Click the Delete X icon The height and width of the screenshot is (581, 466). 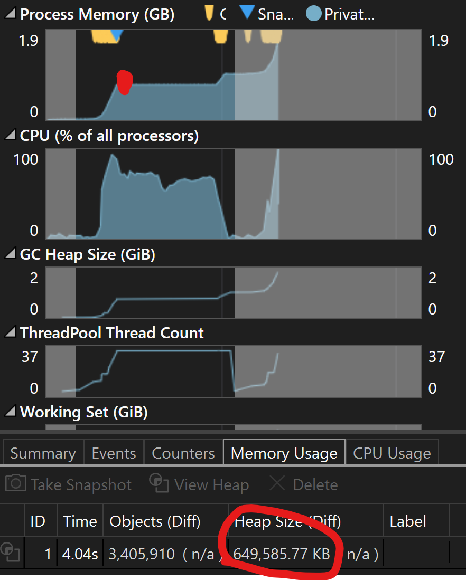point(277,483)
